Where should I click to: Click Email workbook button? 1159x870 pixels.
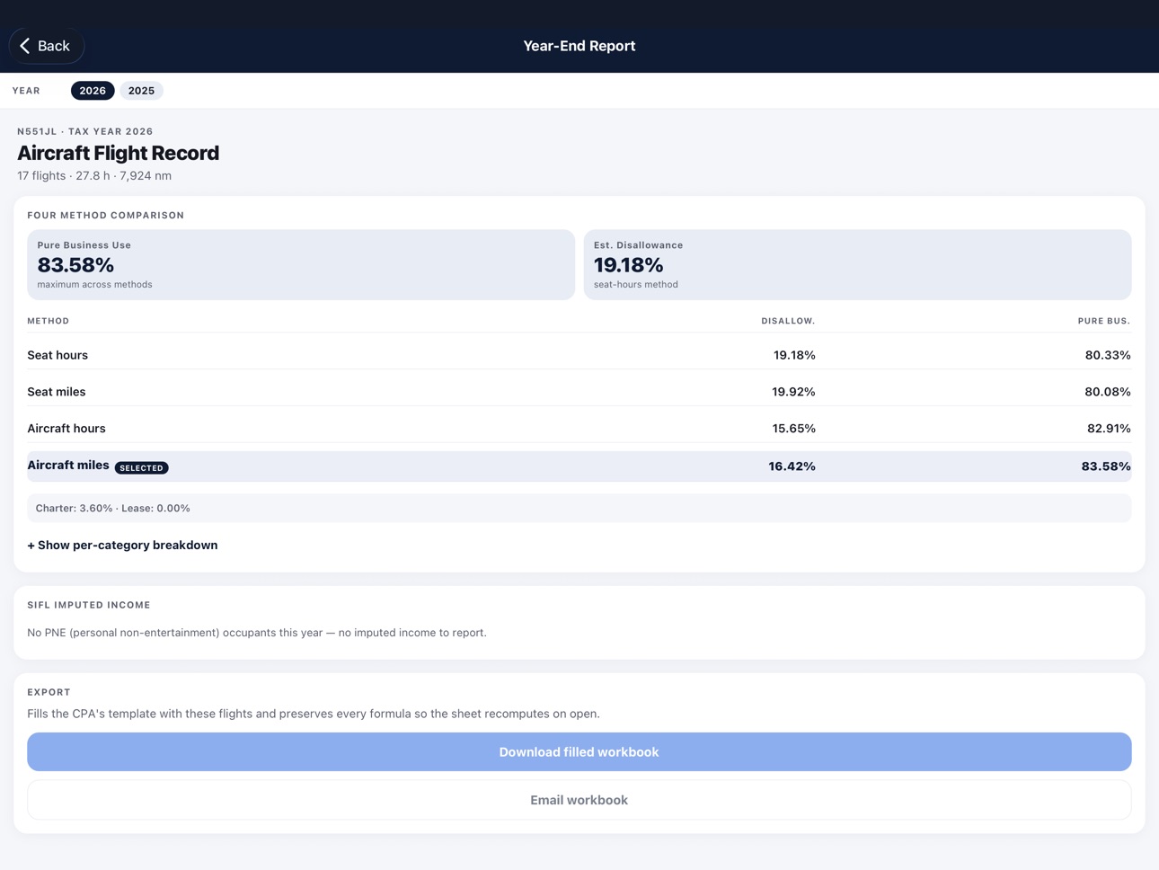[579, 800]
